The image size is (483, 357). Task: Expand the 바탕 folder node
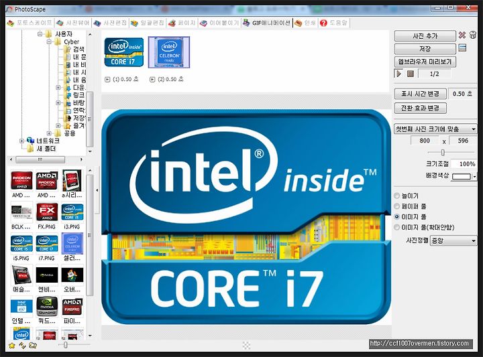58,102
